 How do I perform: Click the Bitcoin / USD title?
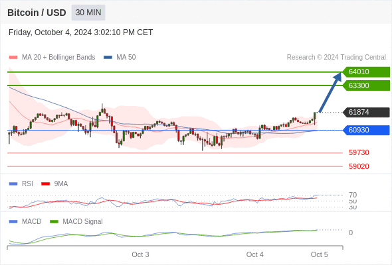pos(37,13)
